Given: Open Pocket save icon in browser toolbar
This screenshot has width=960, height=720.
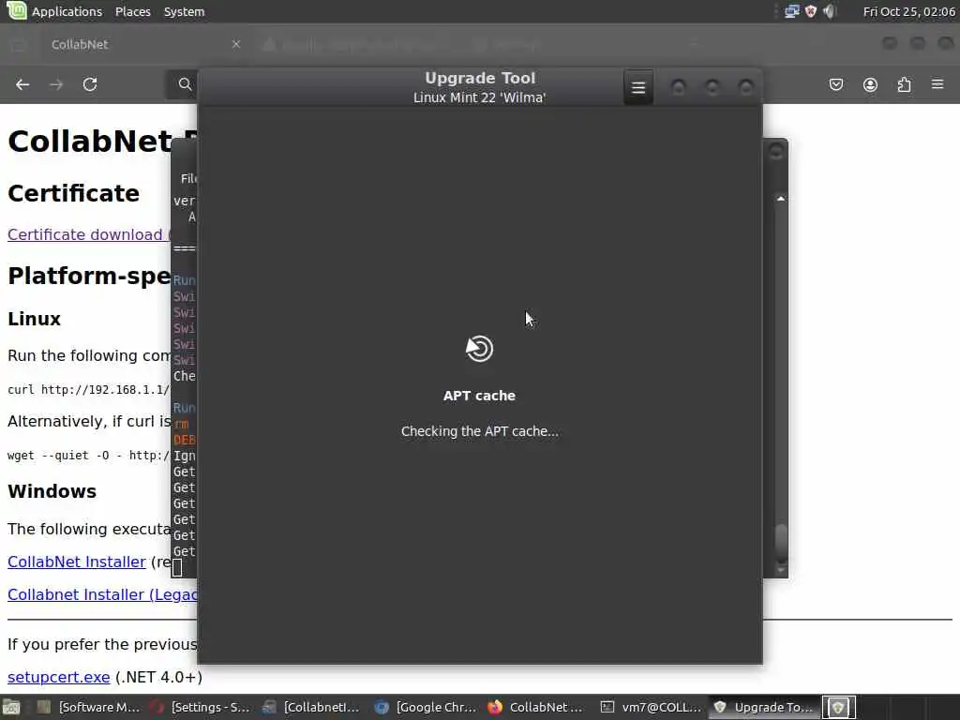Looking at the screenshot, I should click(835, 84).
